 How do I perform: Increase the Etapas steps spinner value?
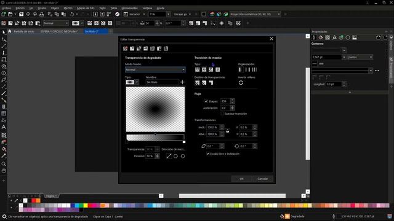pos(232,100)
